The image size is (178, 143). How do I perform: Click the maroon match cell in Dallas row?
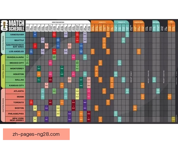click(x=50, y=80)
